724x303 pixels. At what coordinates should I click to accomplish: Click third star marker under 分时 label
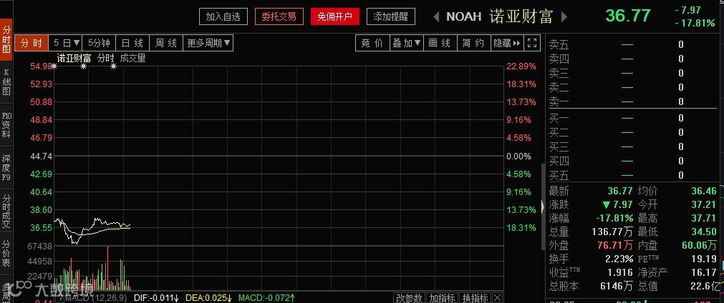[114, 66]
